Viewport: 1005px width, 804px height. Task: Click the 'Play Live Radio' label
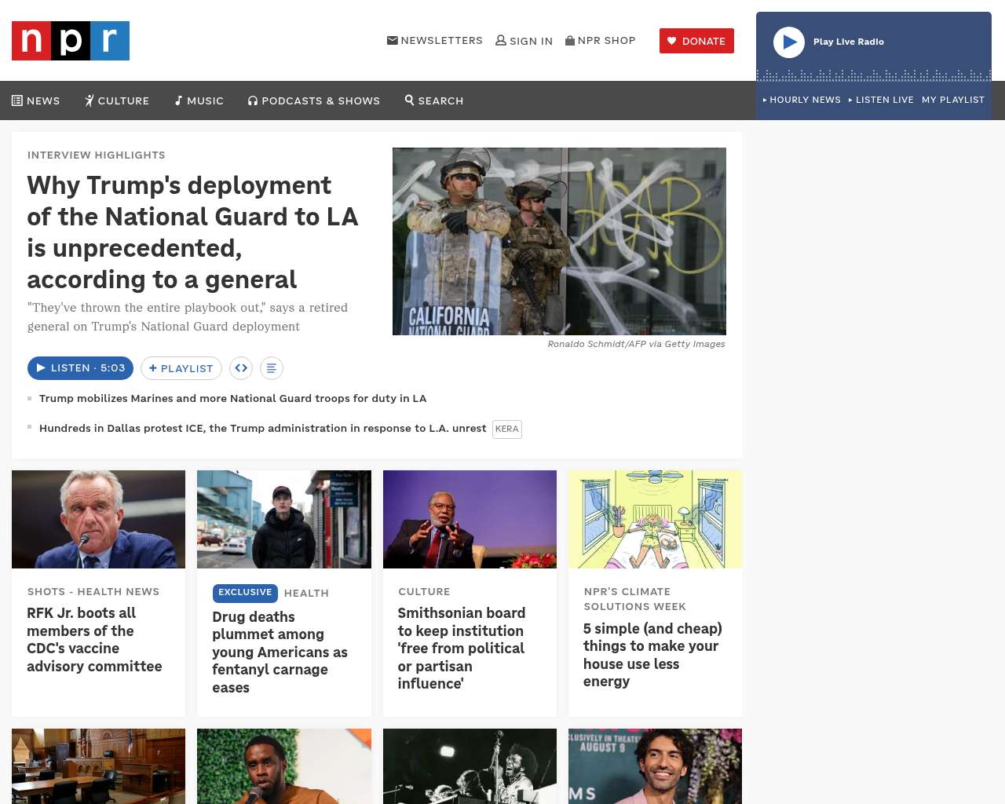point(849,42)
